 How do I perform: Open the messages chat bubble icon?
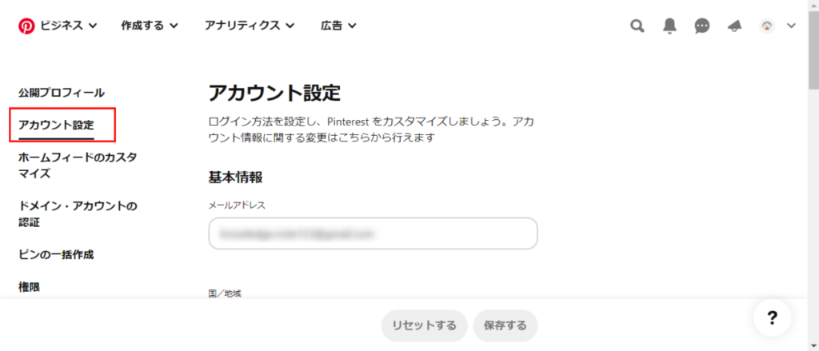click(x=702, y=26)
